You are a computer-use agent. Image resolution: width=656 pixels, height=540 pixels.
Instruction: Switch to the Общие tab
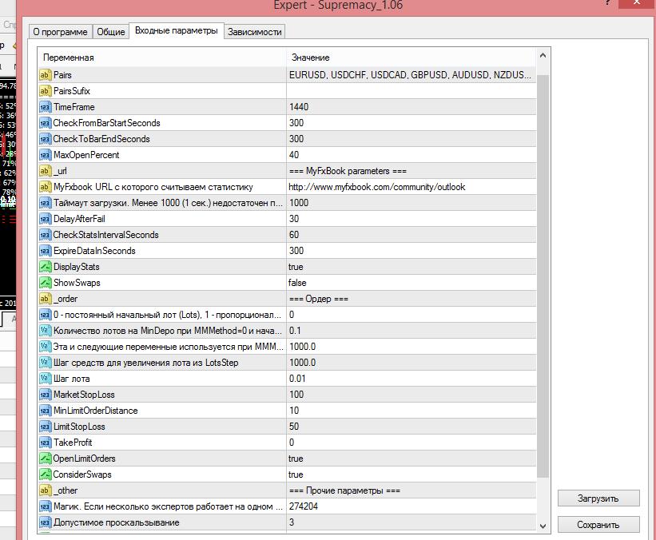(x=111, y=32)
